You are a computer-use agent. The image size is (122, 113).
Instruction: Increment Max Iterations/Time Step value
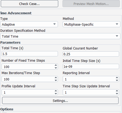click(56, 78)
